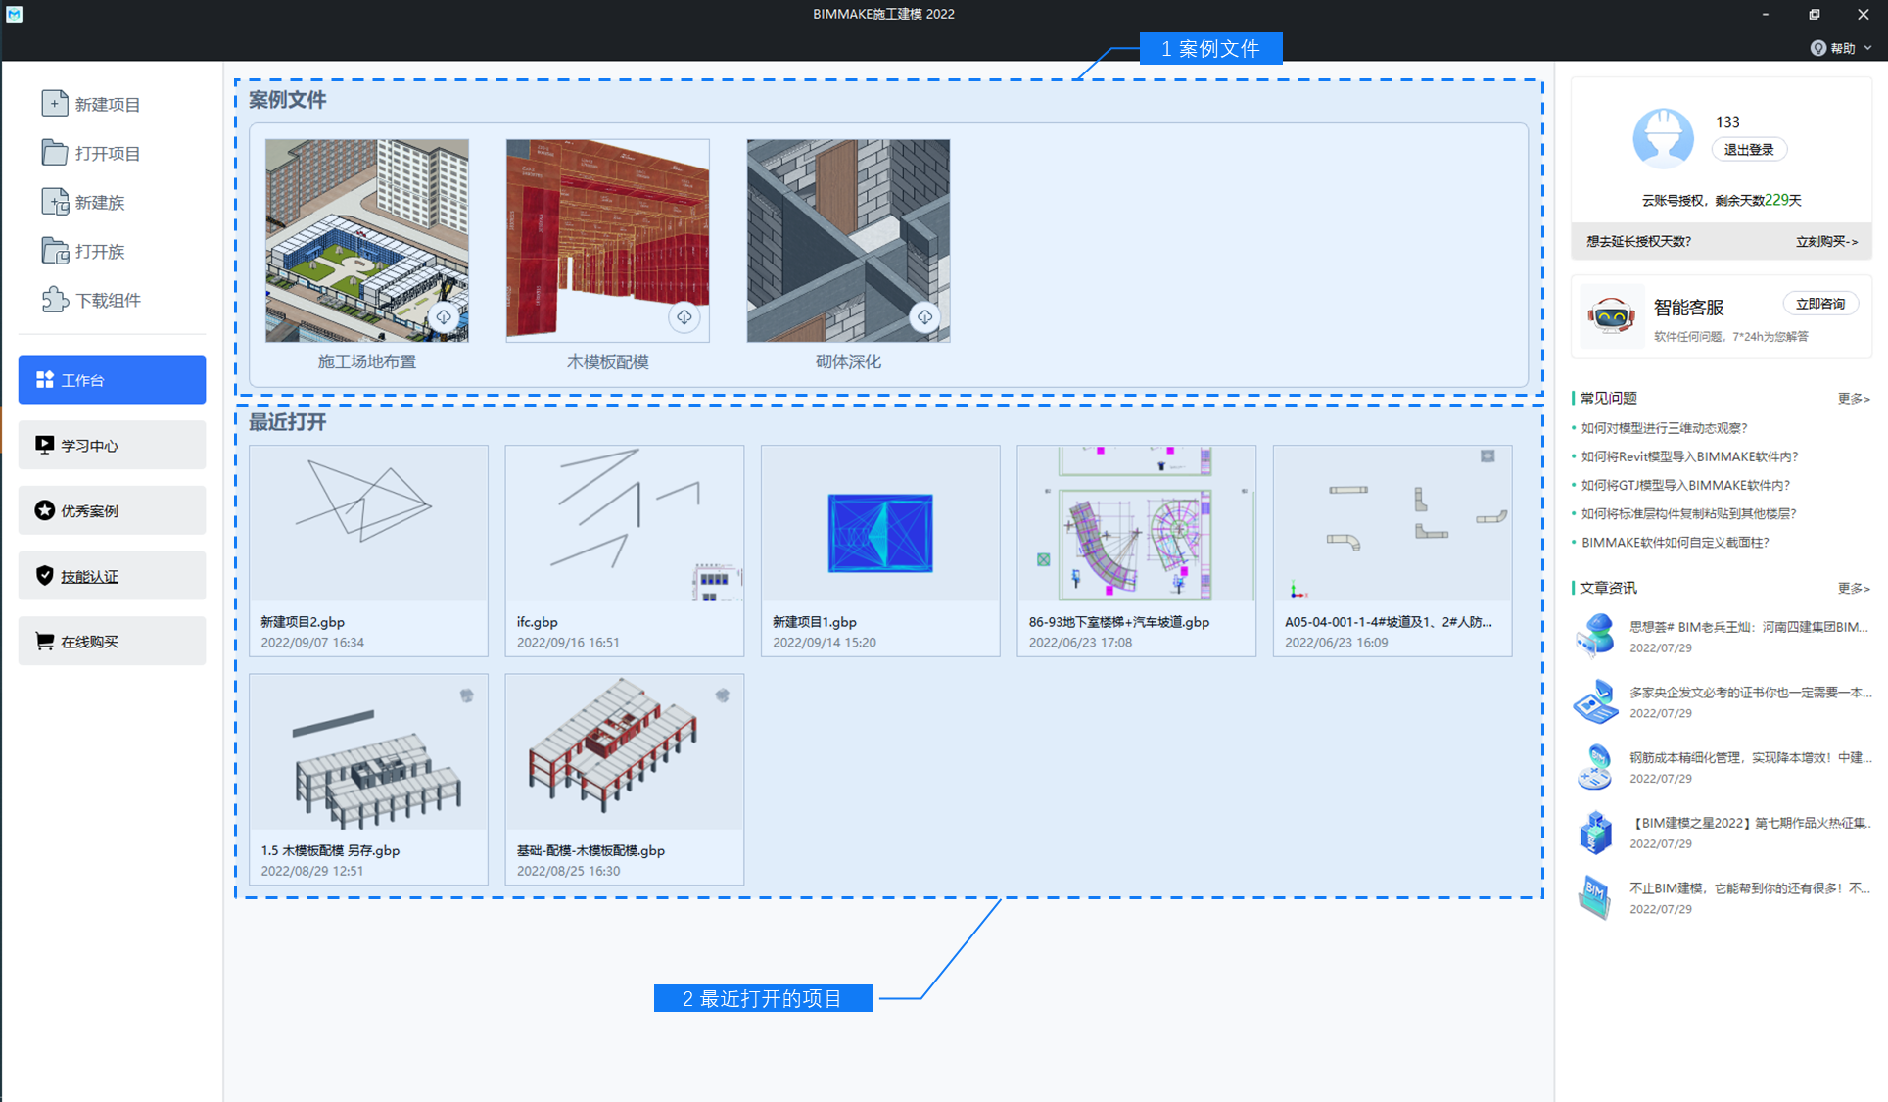Click the 学习中心 play icon
This screenshot has width=1888, height=1102.
point(44,445)
